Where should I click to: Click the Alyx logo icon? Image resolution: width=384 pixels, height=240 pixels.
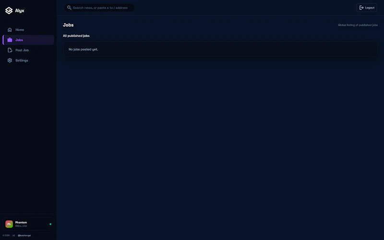[x=9, y=11]
